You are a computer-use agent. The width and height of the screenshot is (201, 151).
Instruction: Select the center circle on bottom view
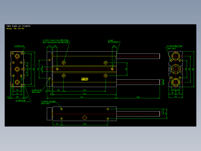85,118
